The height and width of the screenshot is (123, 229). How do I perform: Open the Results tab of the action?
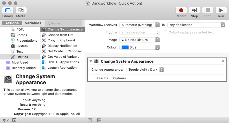click(102, 78)
